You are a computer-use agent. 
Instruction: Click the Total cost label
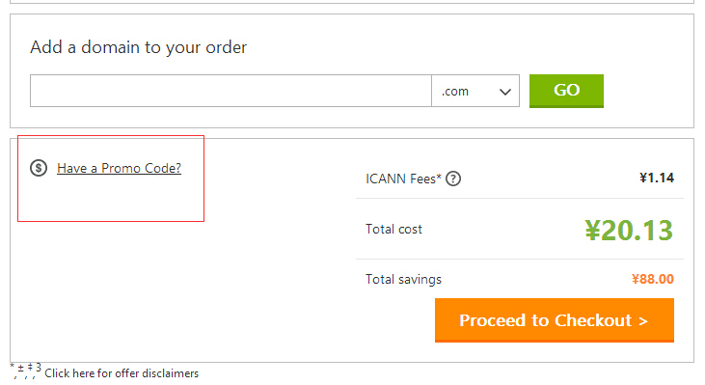point(393,229)
